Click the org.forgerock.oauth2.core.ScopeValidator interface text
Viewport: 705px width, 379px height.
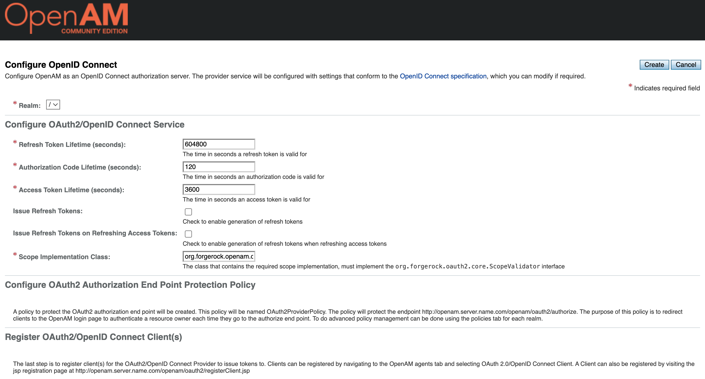(480, 266)
